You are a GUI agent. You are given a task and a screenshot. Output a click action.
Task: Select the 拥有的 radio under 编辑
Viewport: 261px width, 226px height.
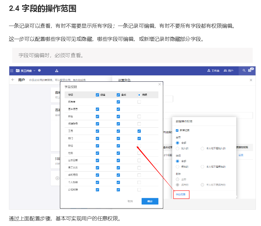(177, 167)
